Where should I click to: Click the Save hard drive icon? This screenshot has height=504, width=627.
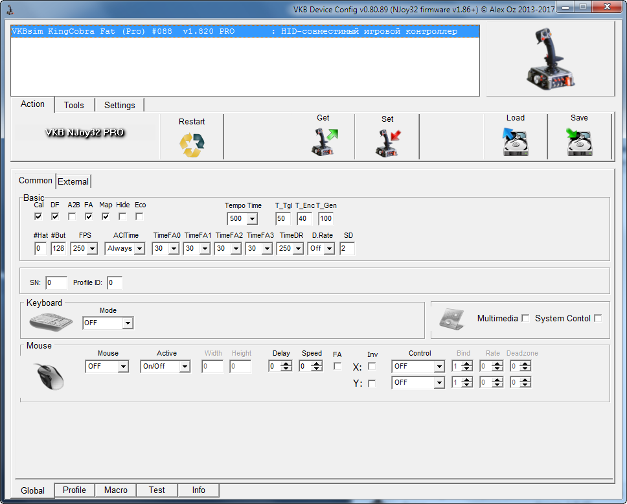pyautogui.click(x=579, y=142)
